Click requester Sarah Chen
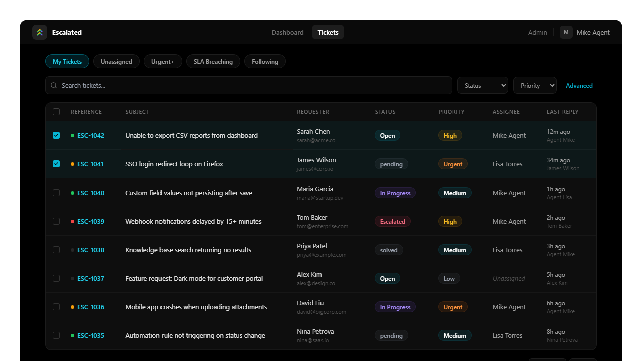 (x=313, y=131)
